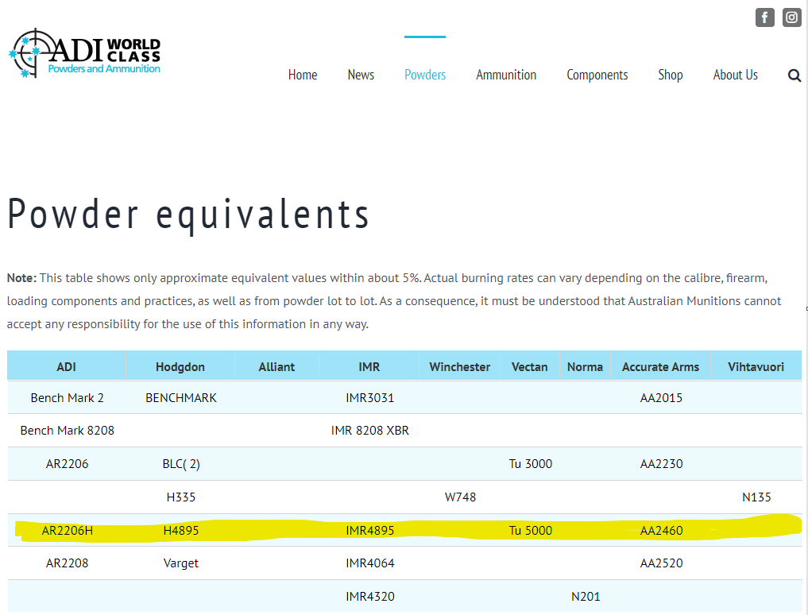This screenshot has width=808, height=615.
Task: Open the Powders menu item
Action: (x=424, y=75)
